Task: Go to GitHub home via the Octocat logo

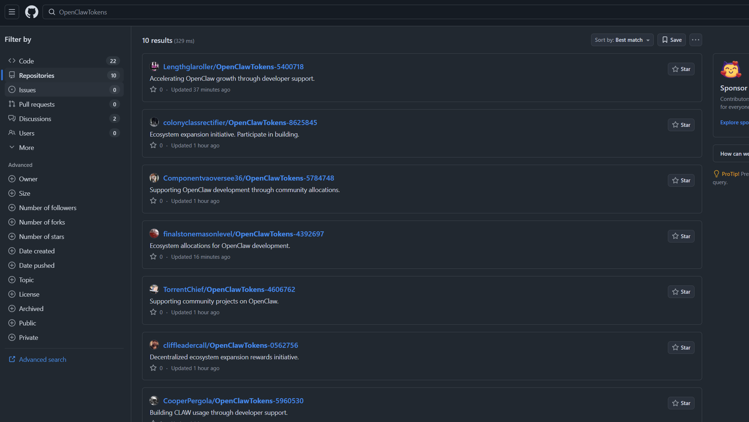Action: pos(32,12)
